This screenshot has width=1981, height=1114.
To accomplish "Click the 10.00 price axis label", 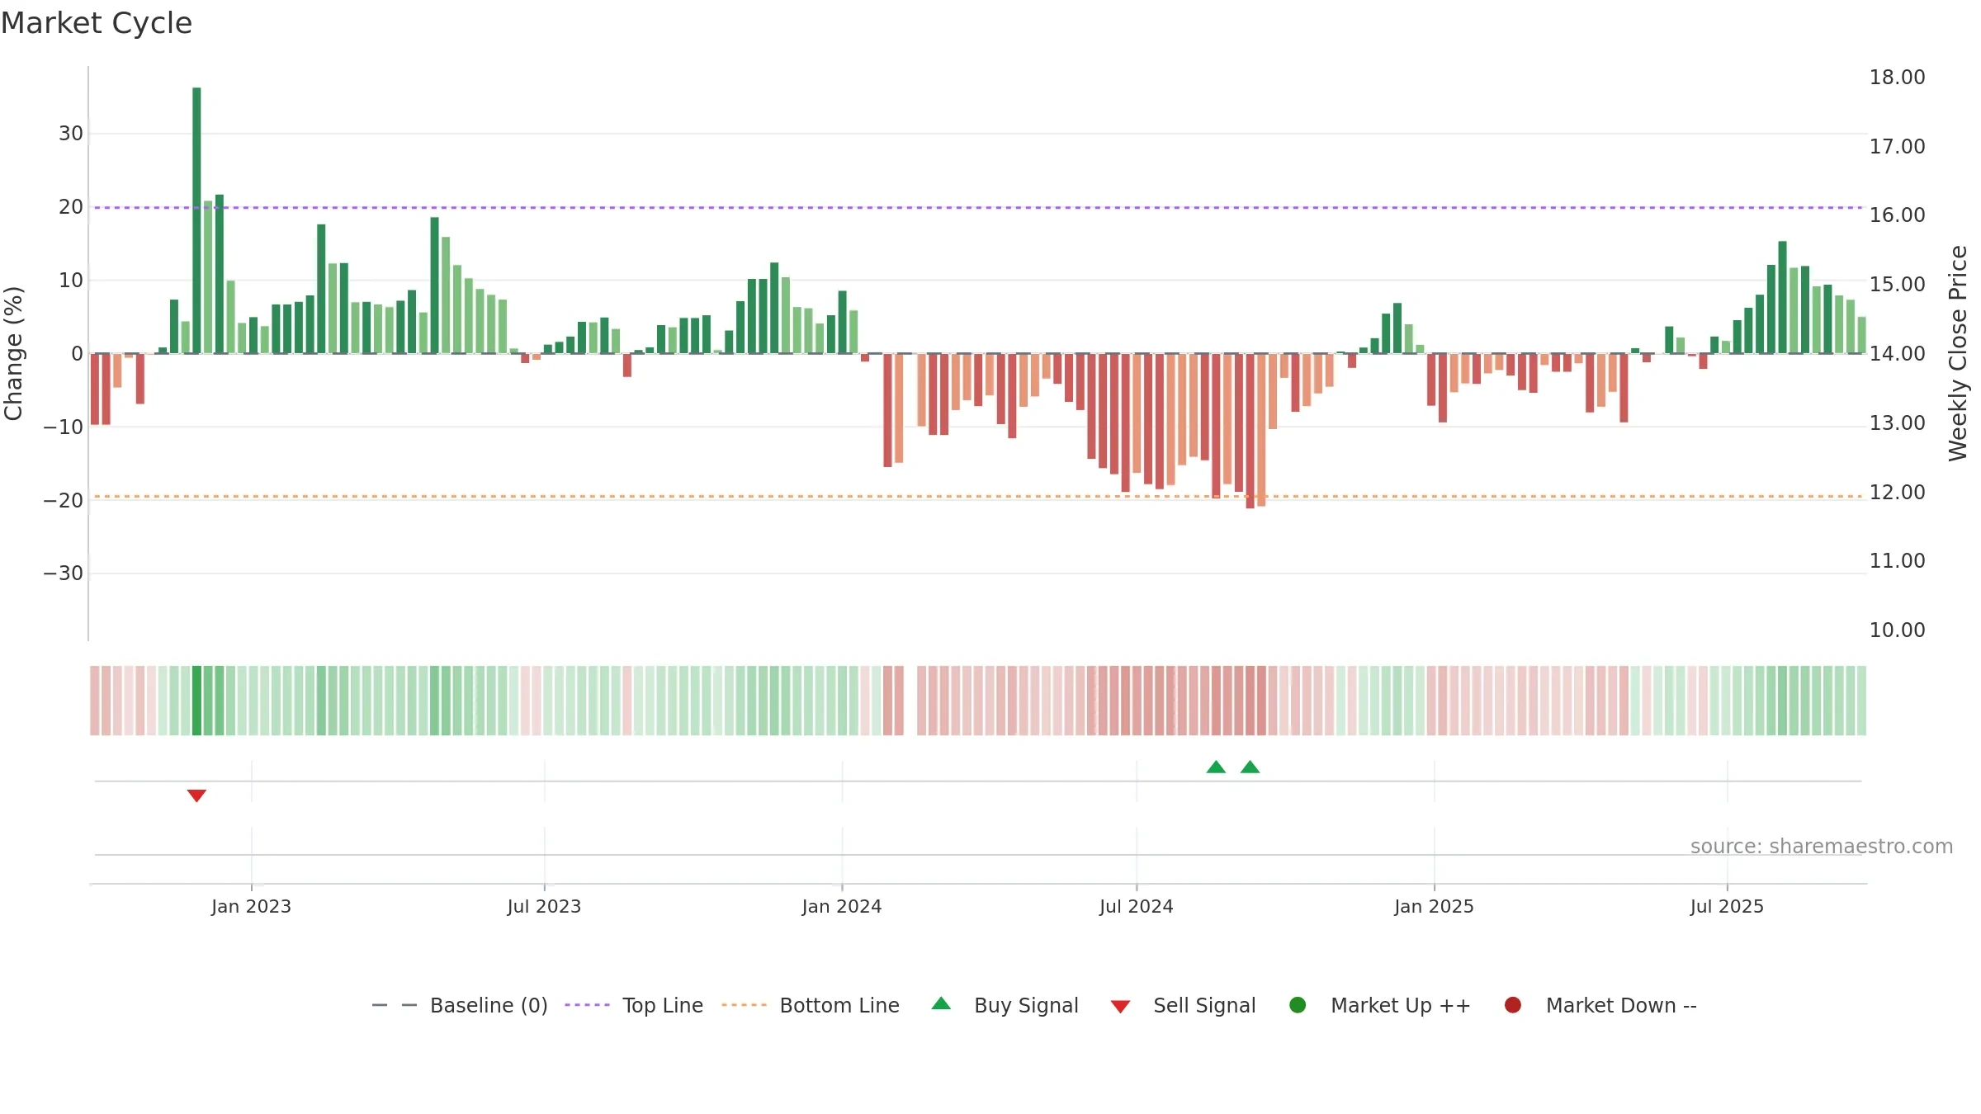I will coord(1897,630).
